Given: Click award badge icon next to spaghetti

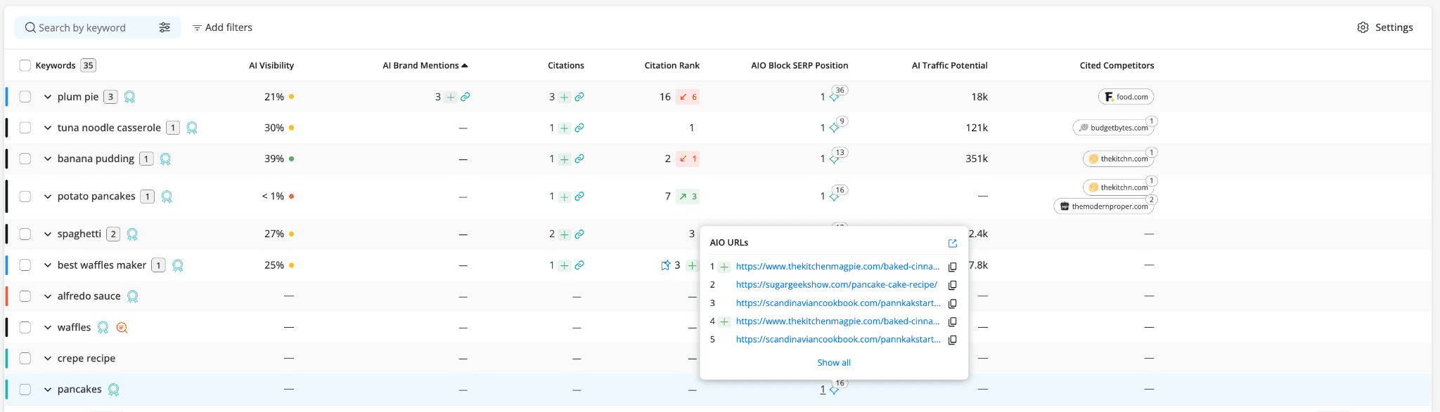Looking at the screenshot, I should 132,234.
